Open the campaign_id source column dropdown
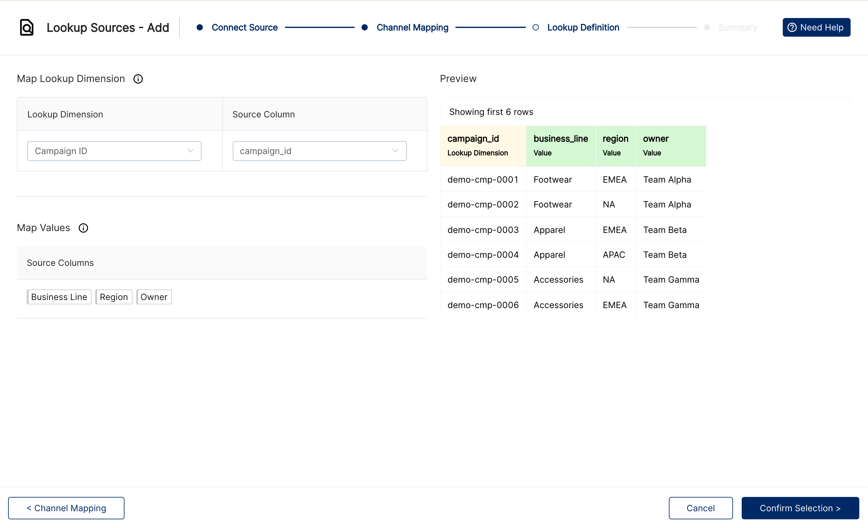Viewport: 868px width, 528px height. (320, 151)
